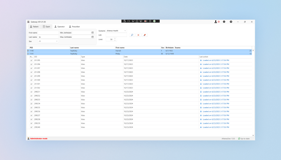Expand patient row 1140 Harriet
Screen dimensions: 281x160
click(x=28, y=51)
